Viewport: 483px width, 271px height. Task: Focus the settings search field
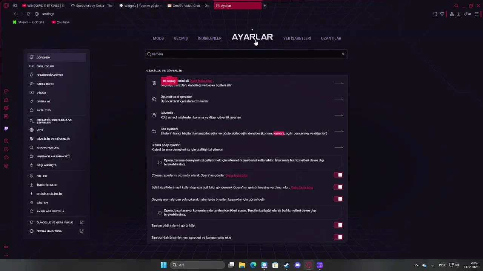[246, 54]
